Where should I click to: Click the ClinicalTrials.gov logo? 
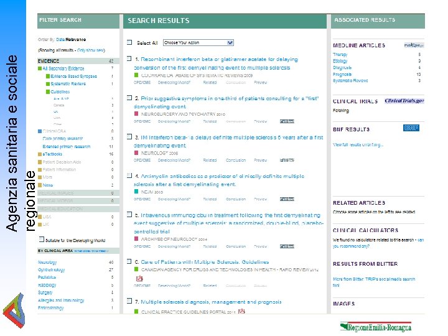click(404, 101)
